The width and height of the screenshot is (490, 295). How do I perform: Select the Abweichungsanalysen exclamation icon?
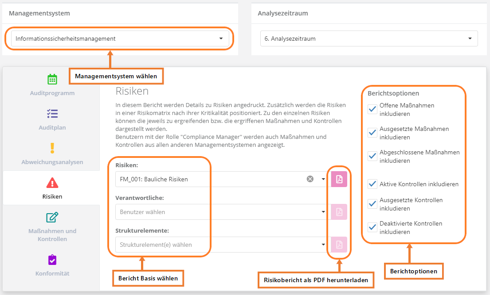tap(52, 148)
